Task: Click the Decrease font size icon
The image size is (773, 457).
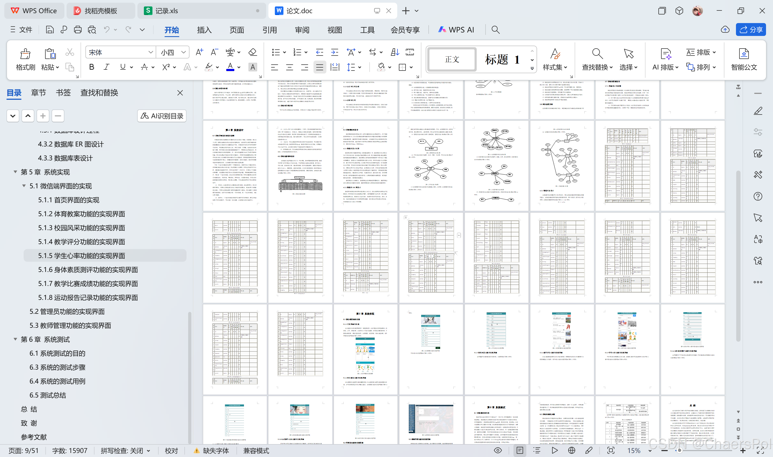Action: tap(214, 52)
